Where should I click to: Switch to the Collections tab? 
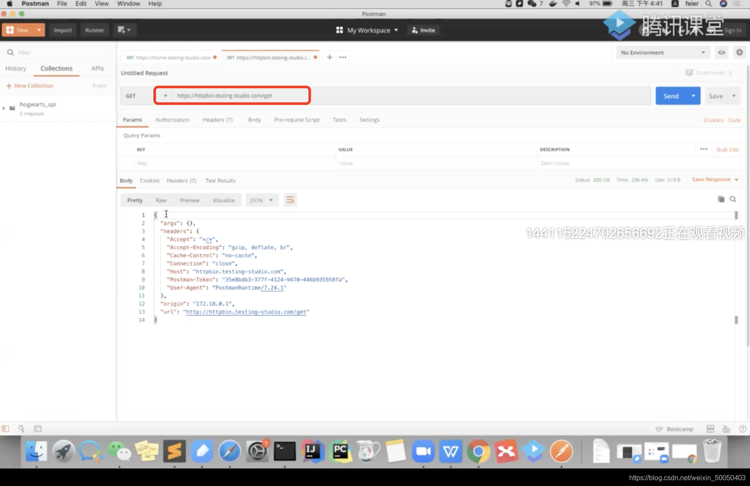tap(57, 68)
